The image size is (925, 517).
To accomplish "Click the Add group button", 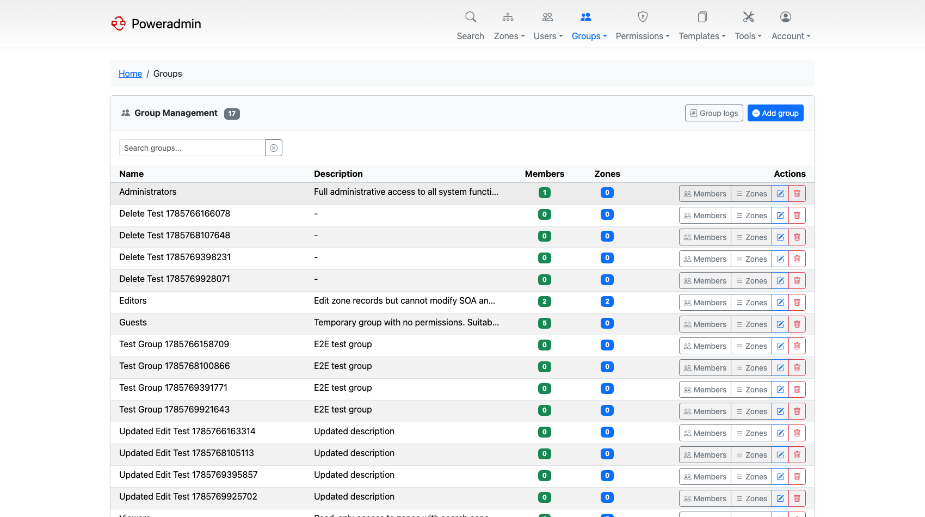I will pos(775,113).
